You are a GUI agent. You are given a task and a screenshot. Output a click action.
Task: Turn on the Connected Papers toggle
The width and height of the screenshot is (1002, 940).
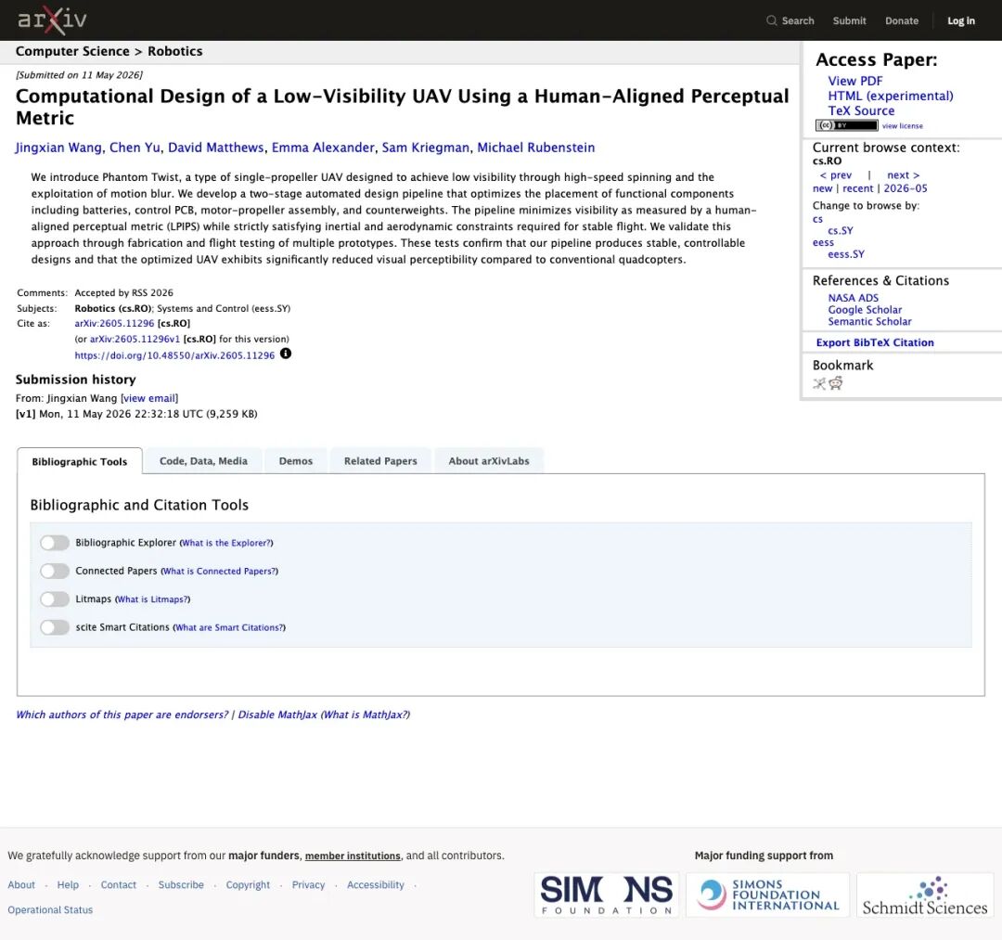(55, 571)
